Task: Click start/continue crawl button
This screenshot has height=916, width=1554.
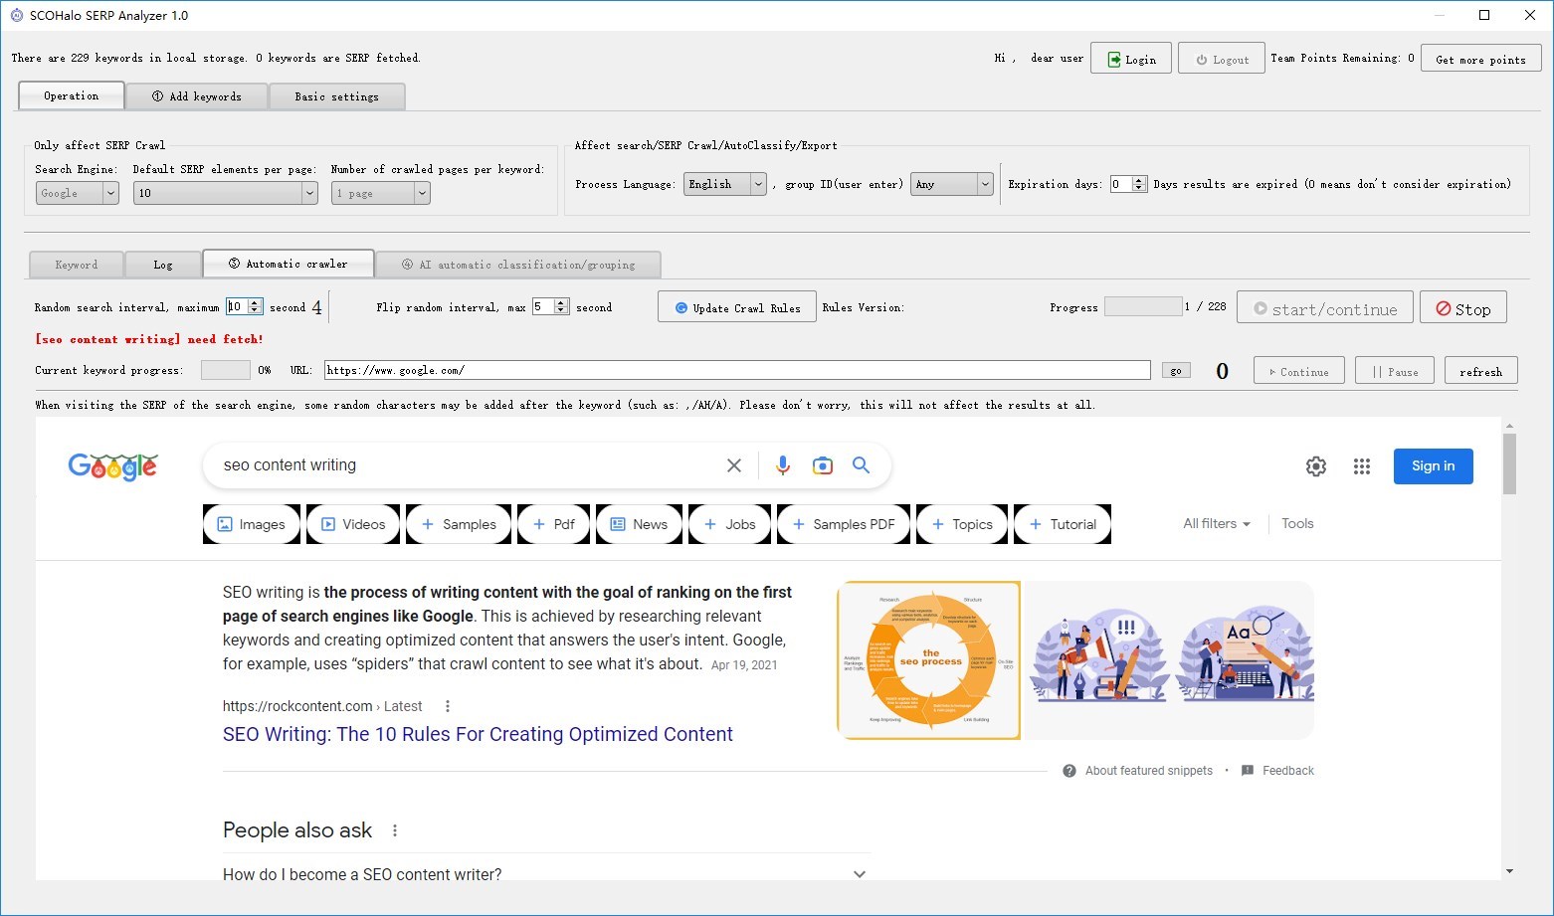Action: (x=1324, y=308)
